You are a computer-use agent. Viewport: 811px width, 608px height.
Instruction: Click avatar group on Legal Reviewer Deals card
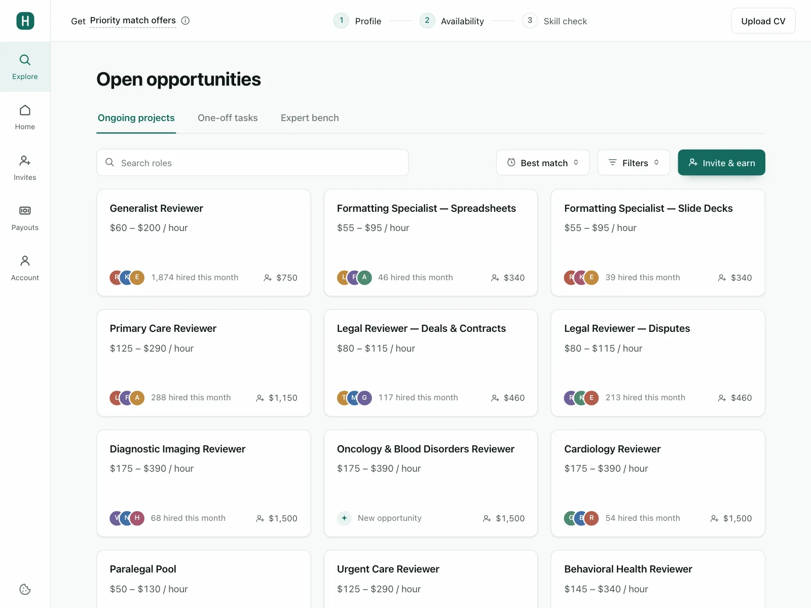tap(355, 398)
